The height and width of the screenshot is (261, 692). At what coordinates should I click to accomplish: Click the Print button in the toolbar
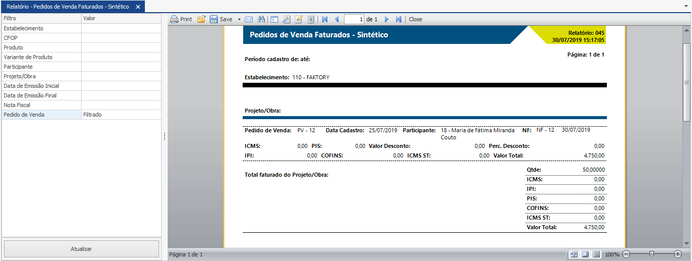pos(181,19)
